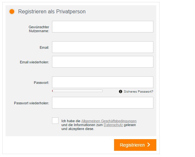195x157 pixels.
Task: Click the "Passwort wiederholen:" label
Action: pyautogui.click(x=32, y=103)
